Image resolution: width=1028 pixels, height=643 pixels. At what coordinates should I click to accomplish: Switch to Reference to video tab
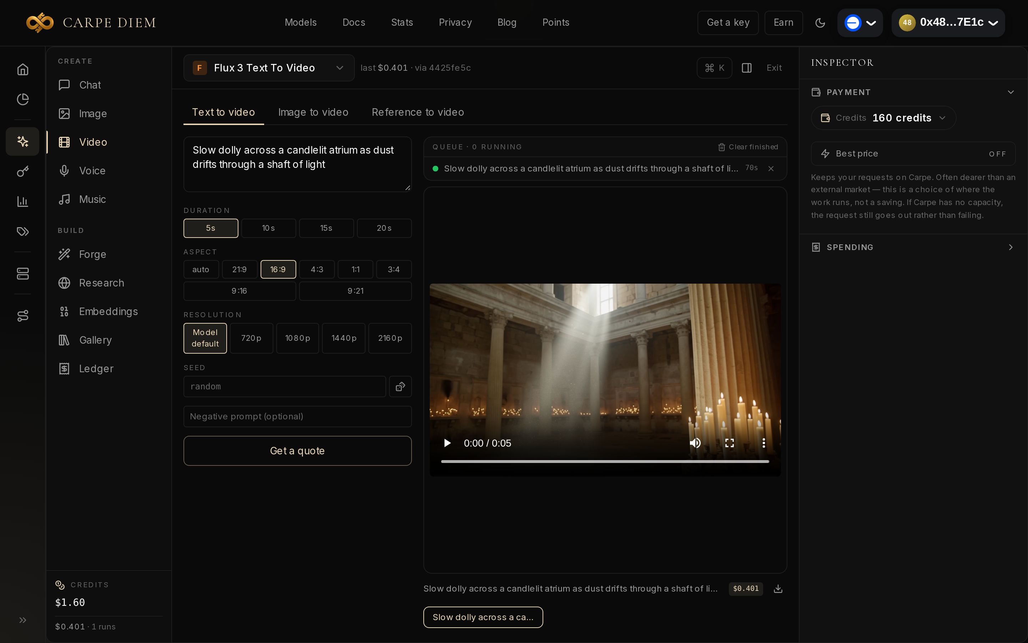coord(418,112)
